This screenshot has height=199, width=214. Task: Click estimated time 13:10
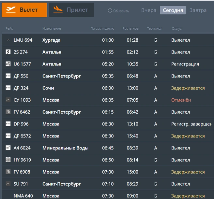[132, 124]
